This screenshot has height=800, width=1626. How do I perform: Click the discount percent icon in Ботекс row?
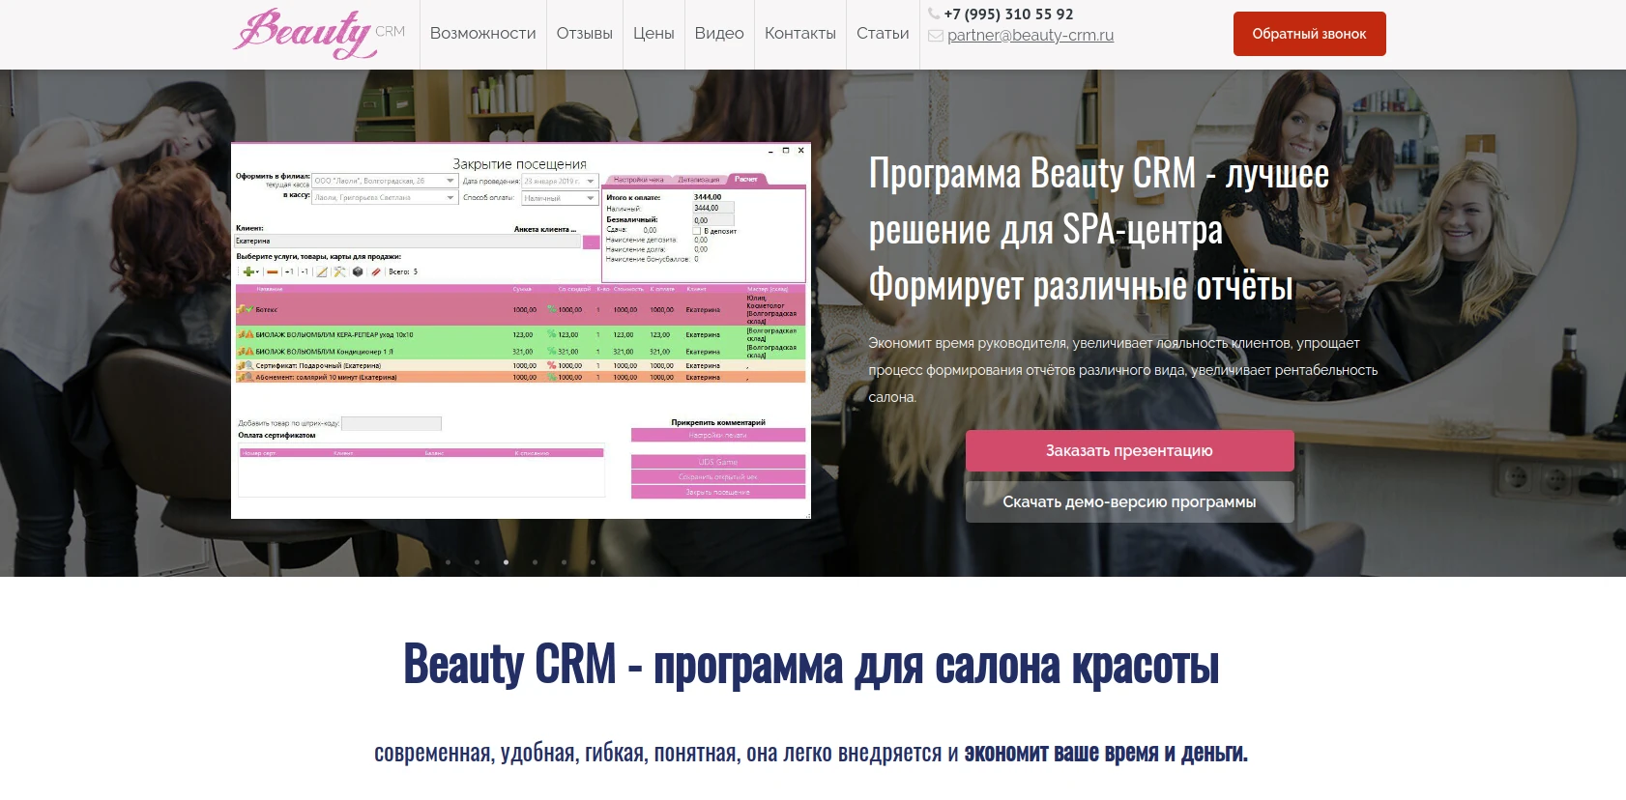click(x=552, y=309)
